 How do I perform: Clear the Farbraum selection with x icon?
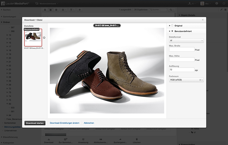[200, 80]
